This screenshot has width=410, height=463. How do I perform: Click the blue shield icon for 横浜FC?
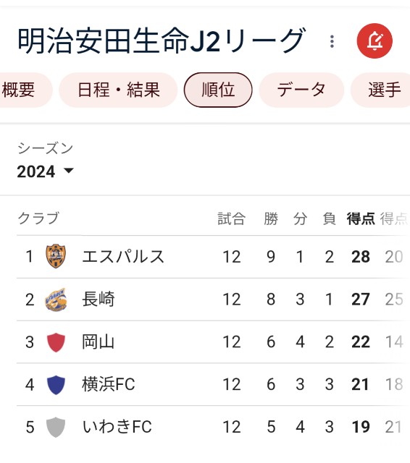coord(56,384)
